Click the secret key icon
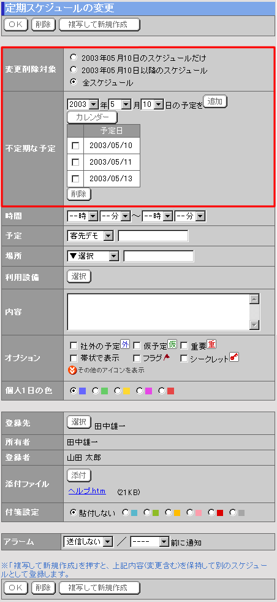 [x=234, y=357]
